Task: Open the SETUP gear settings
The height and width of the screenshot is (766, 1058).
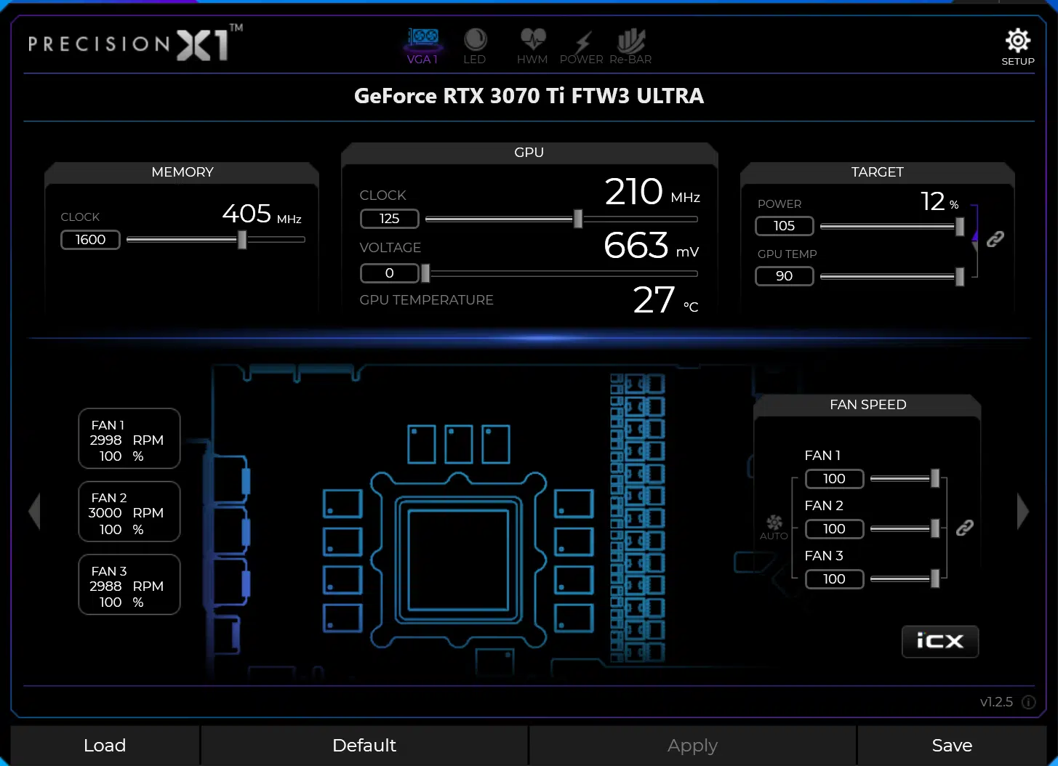Action: tap(1018, 47)
